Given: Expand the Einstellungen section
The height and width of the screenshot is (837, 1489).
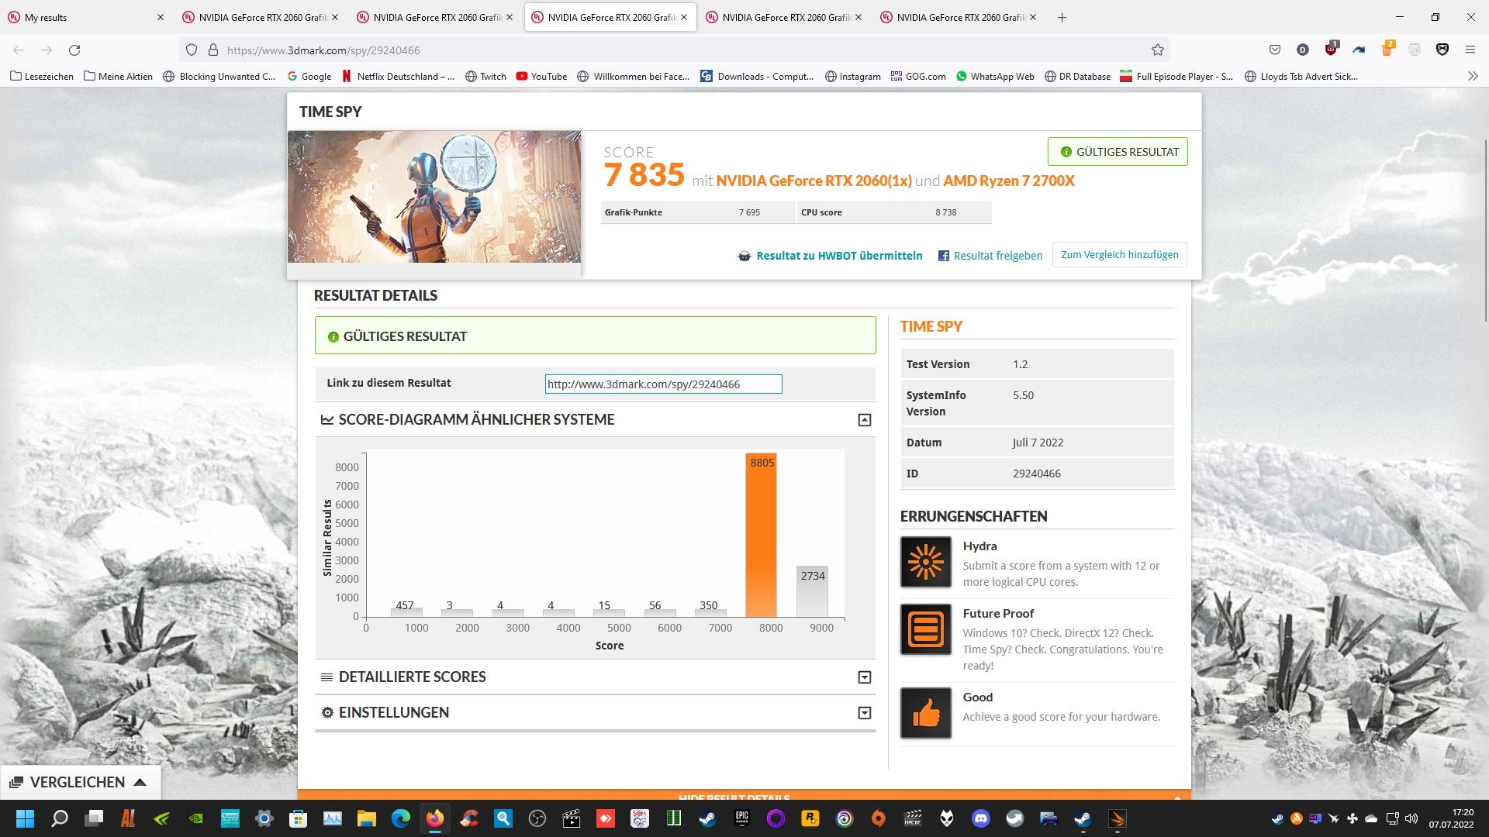Looking at the screenshot, I should coord(864,713).
